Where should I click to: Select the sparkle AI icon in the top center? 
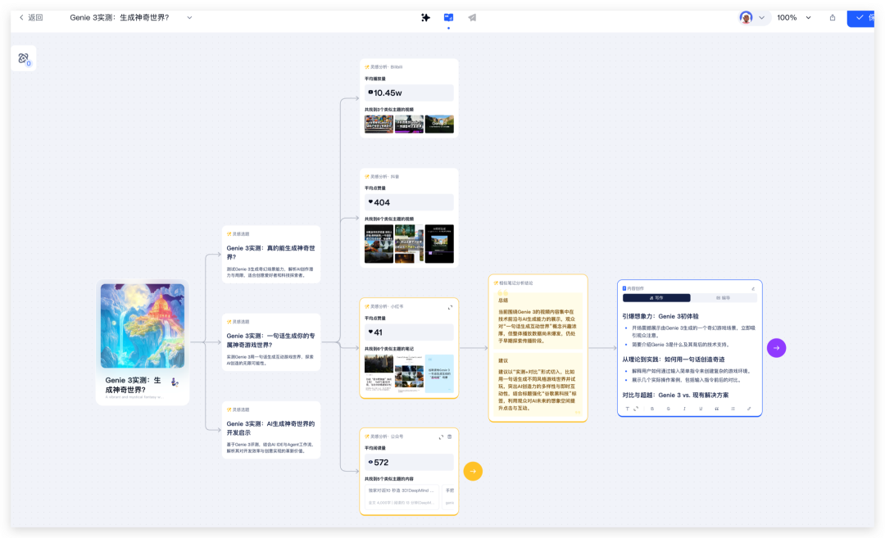[x=425, y=17]
